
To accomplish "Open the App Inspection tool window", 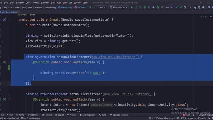I will pos(88,115).
